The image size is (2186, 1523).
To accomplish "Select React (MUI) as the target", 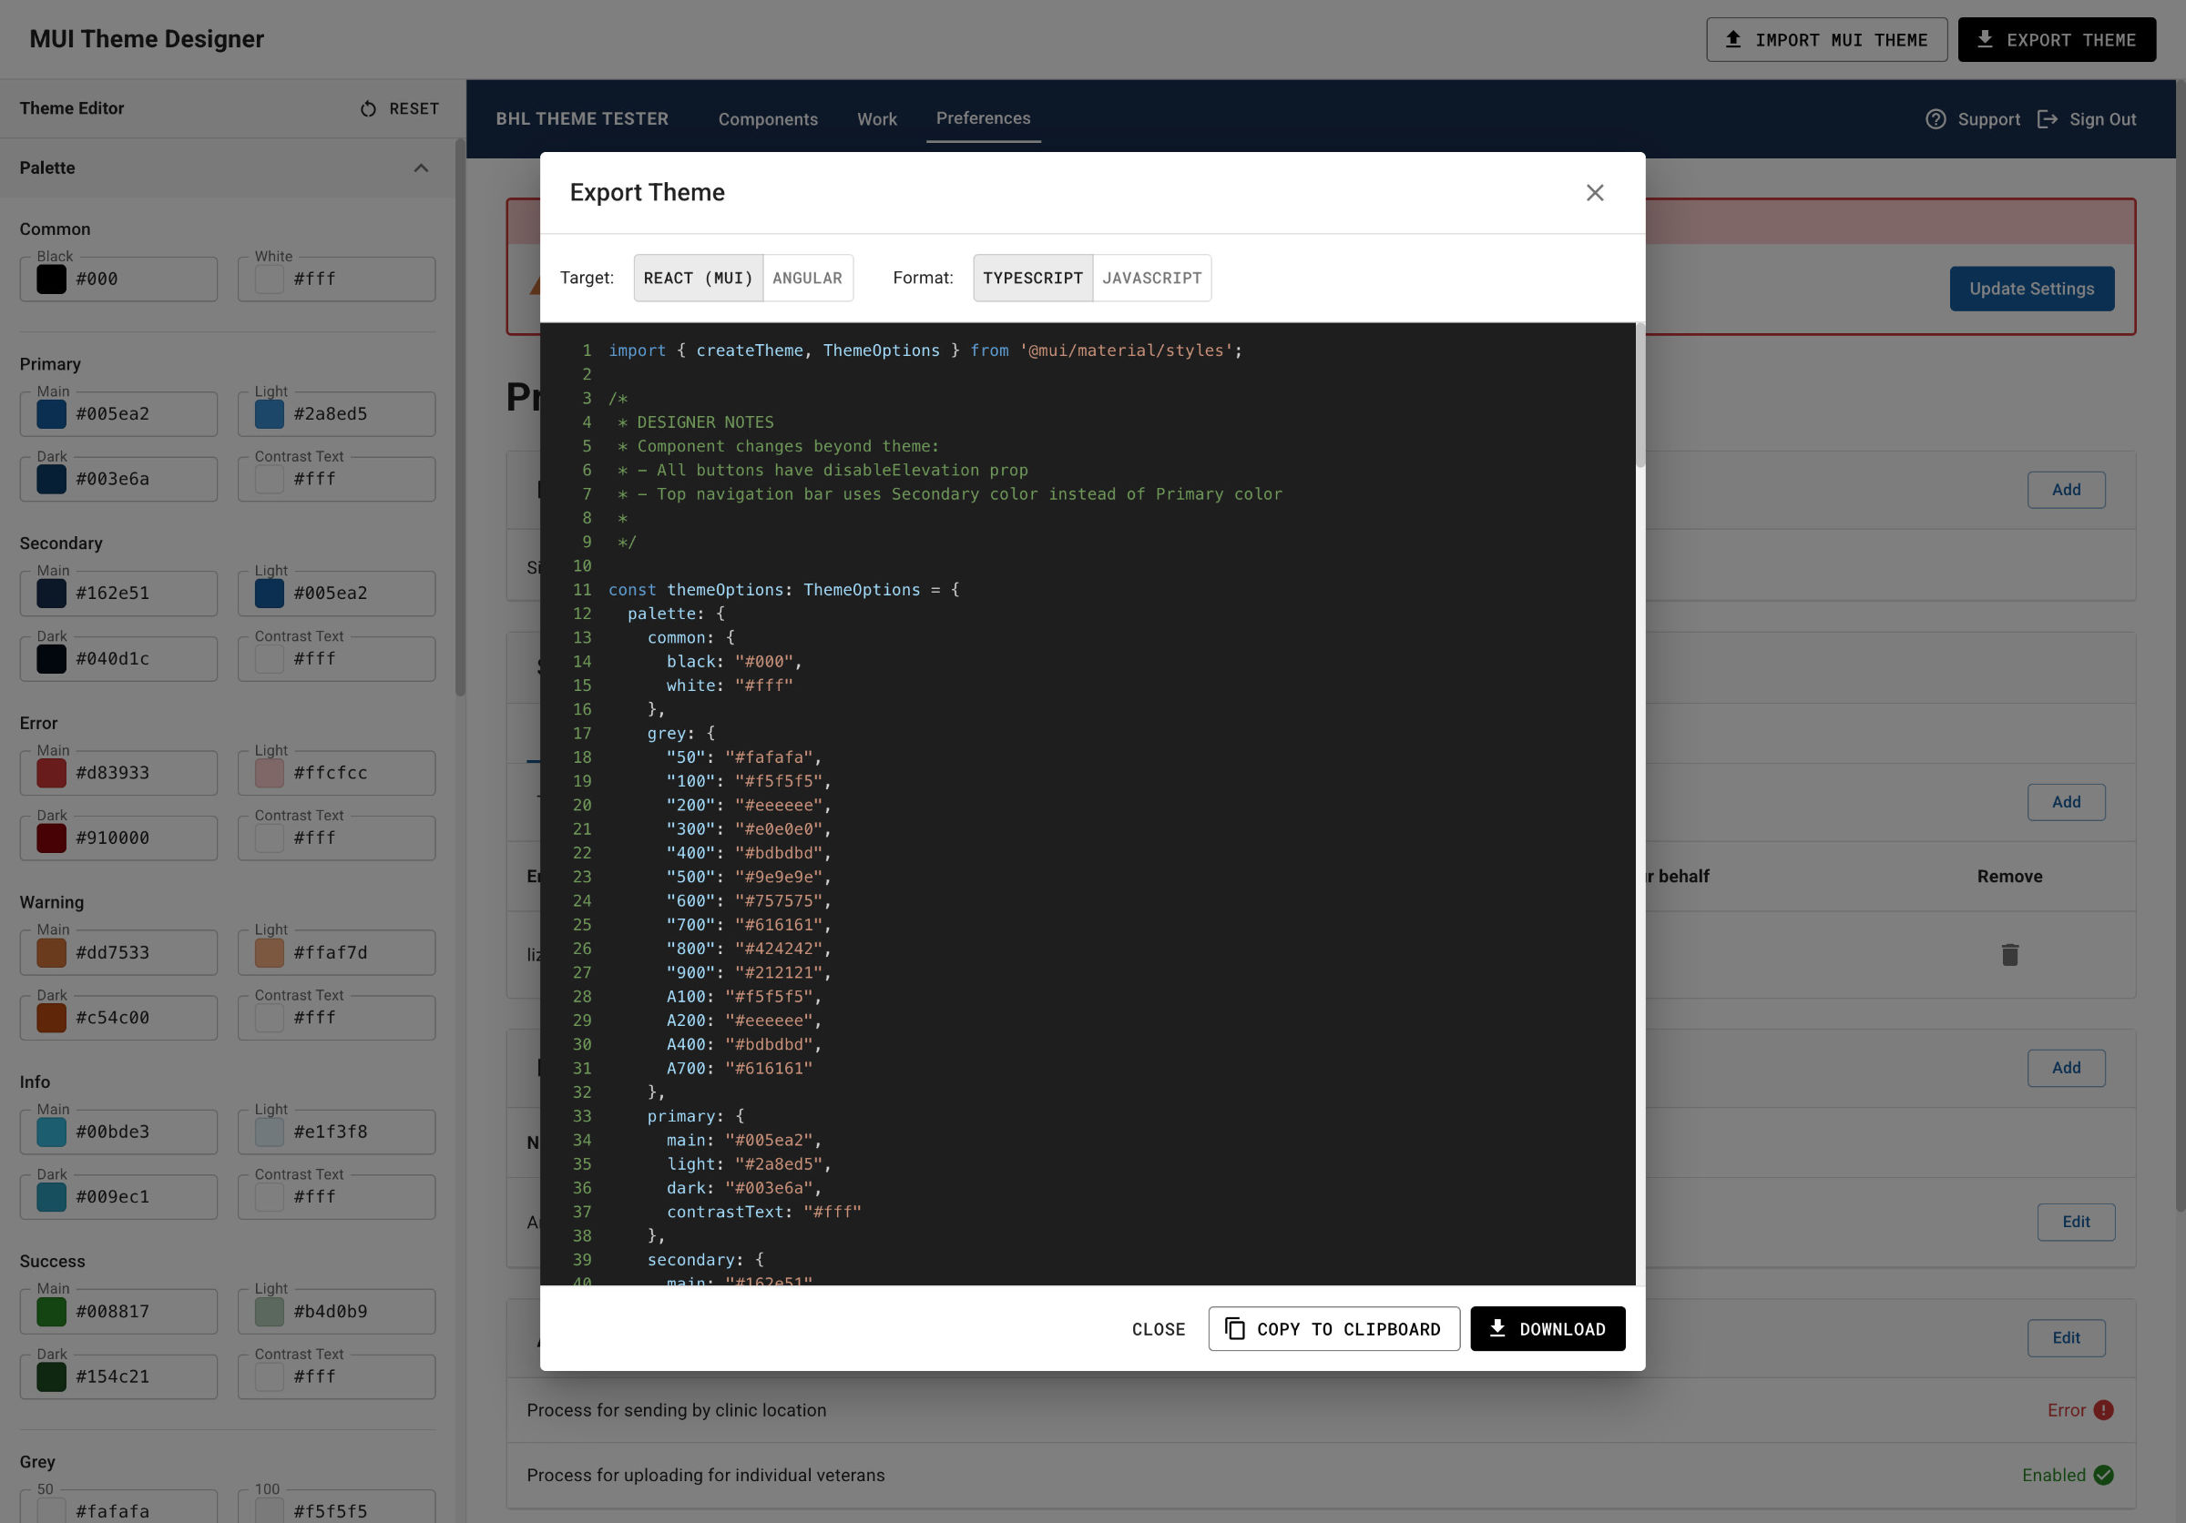I will click(697, 278).
